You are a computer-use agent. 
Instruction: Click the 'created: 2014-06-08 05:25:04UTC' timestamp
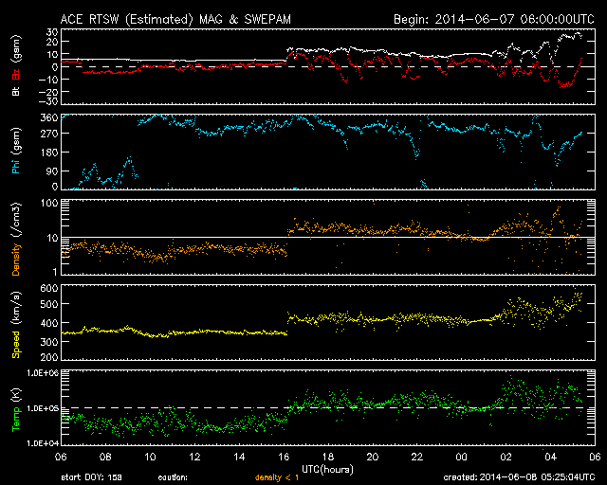point(519,477)
